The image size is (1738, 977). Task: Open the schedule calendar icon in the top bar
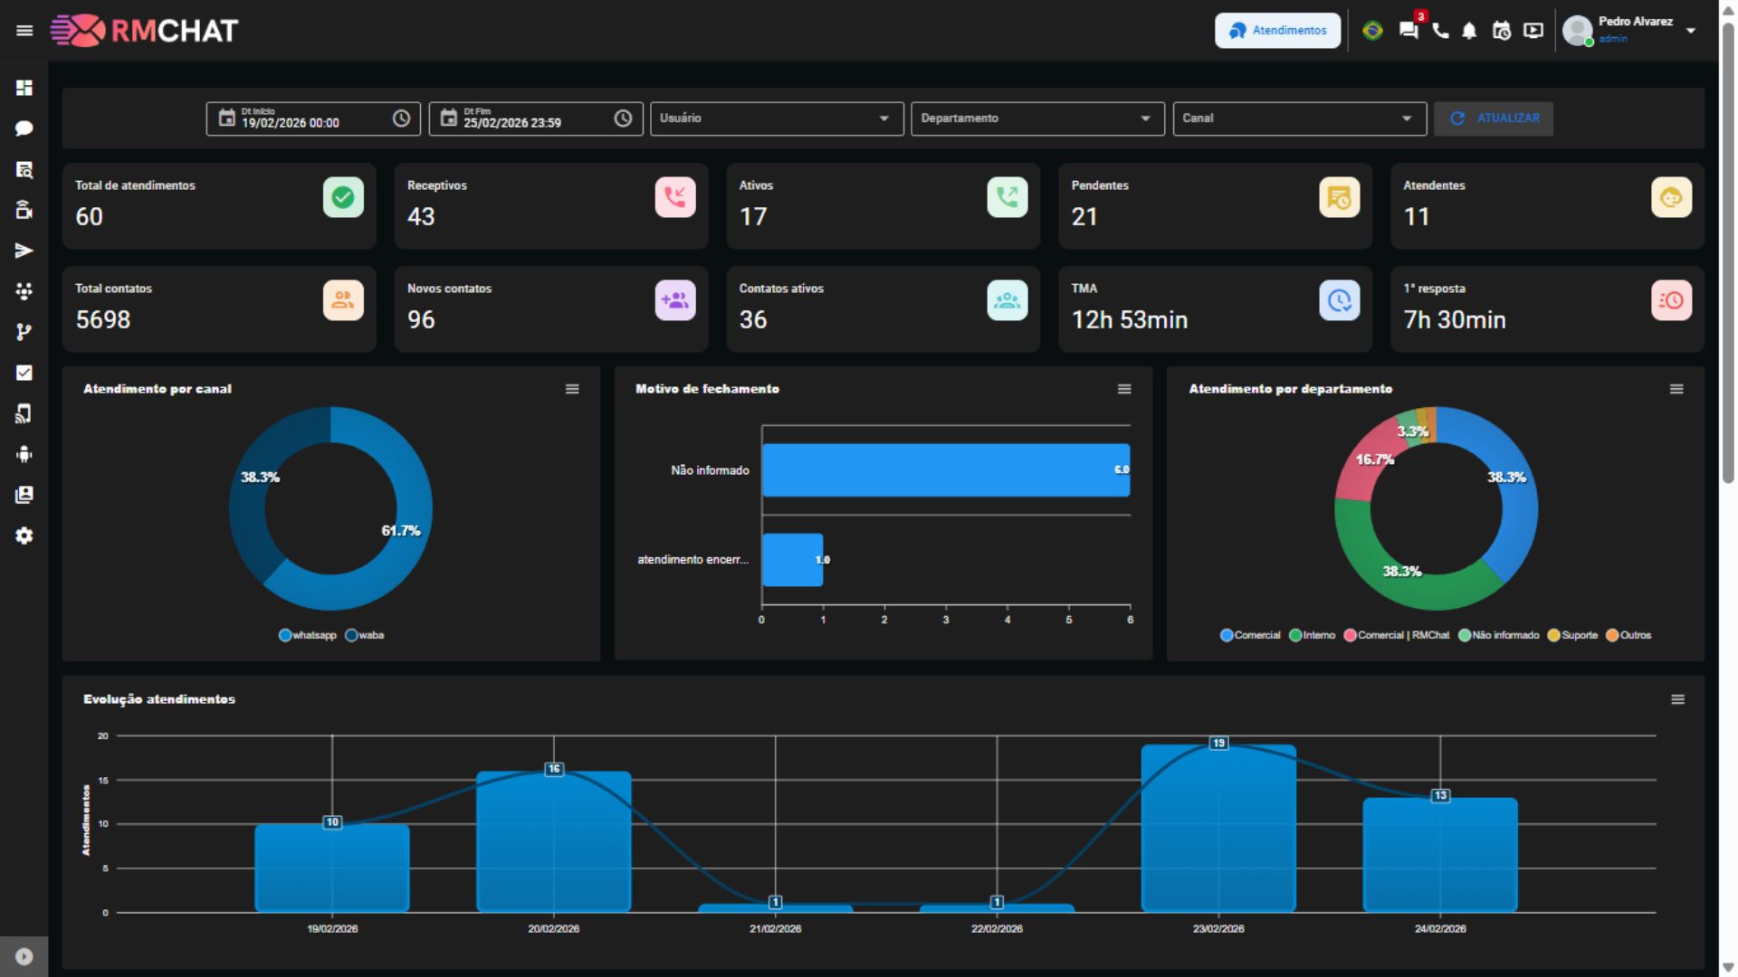click(x=1502, y=30)
